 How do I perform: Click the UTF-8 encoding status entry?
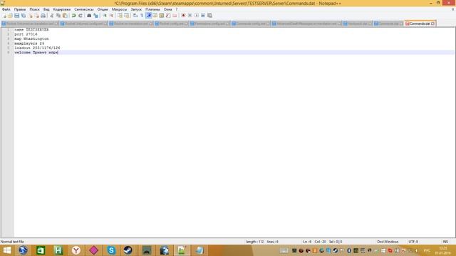413,242
